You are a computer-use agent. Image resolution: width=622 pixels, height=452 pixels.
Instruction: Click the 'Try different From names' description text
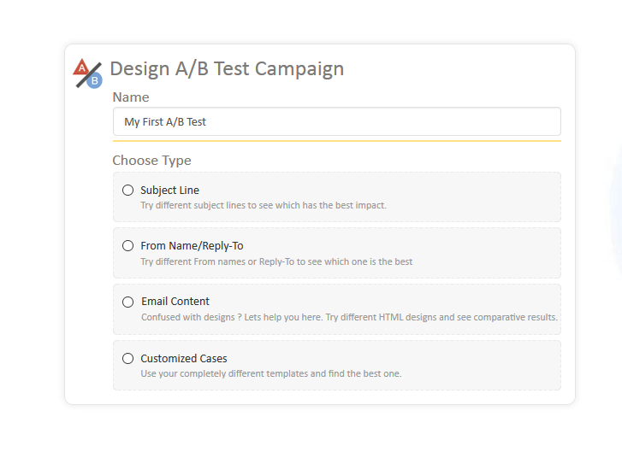pyautogui.click(x=276, y=261)
